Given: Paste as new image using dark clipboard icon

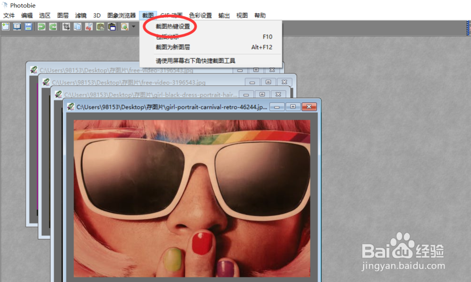Looking at the screenshot, I should [112, 27].
